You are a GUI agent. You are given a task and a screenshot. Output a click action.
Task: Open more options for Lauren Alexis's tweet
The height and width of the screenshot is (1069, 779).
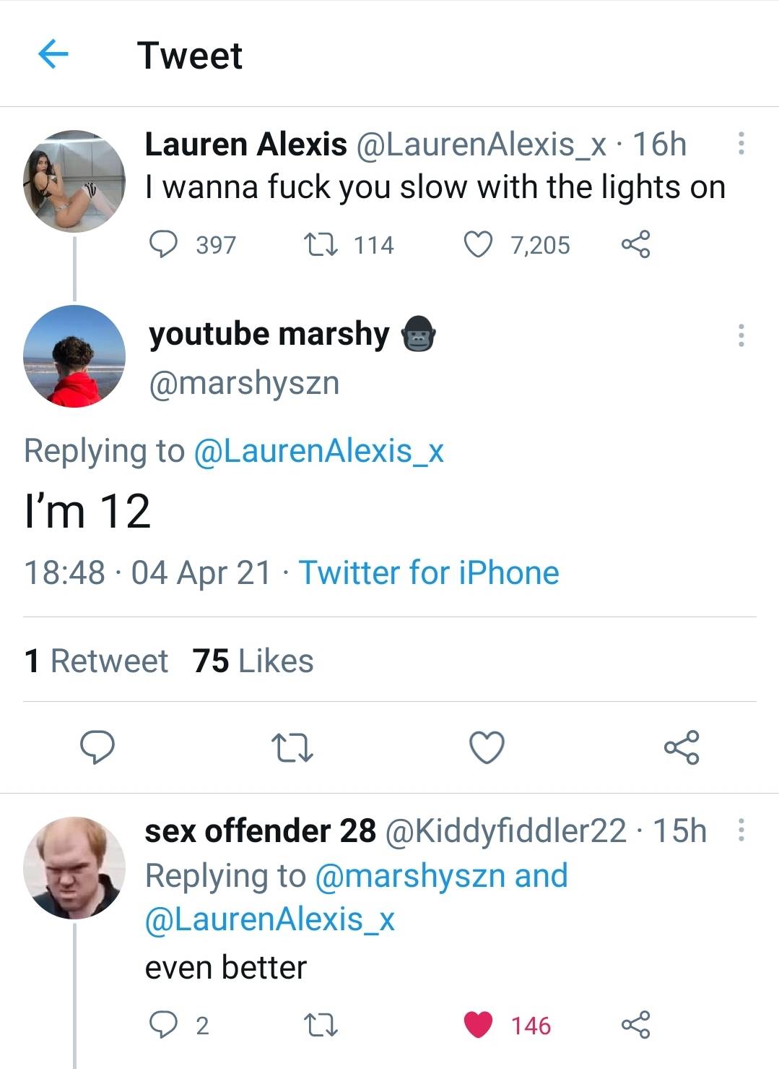coord(741,143)
